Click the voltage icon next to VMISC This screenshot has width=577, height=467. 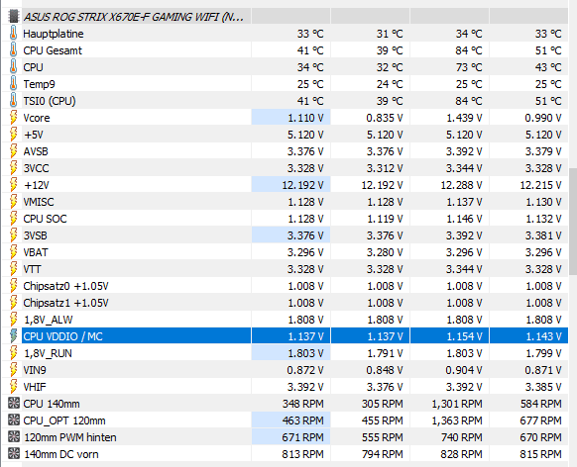14,202
